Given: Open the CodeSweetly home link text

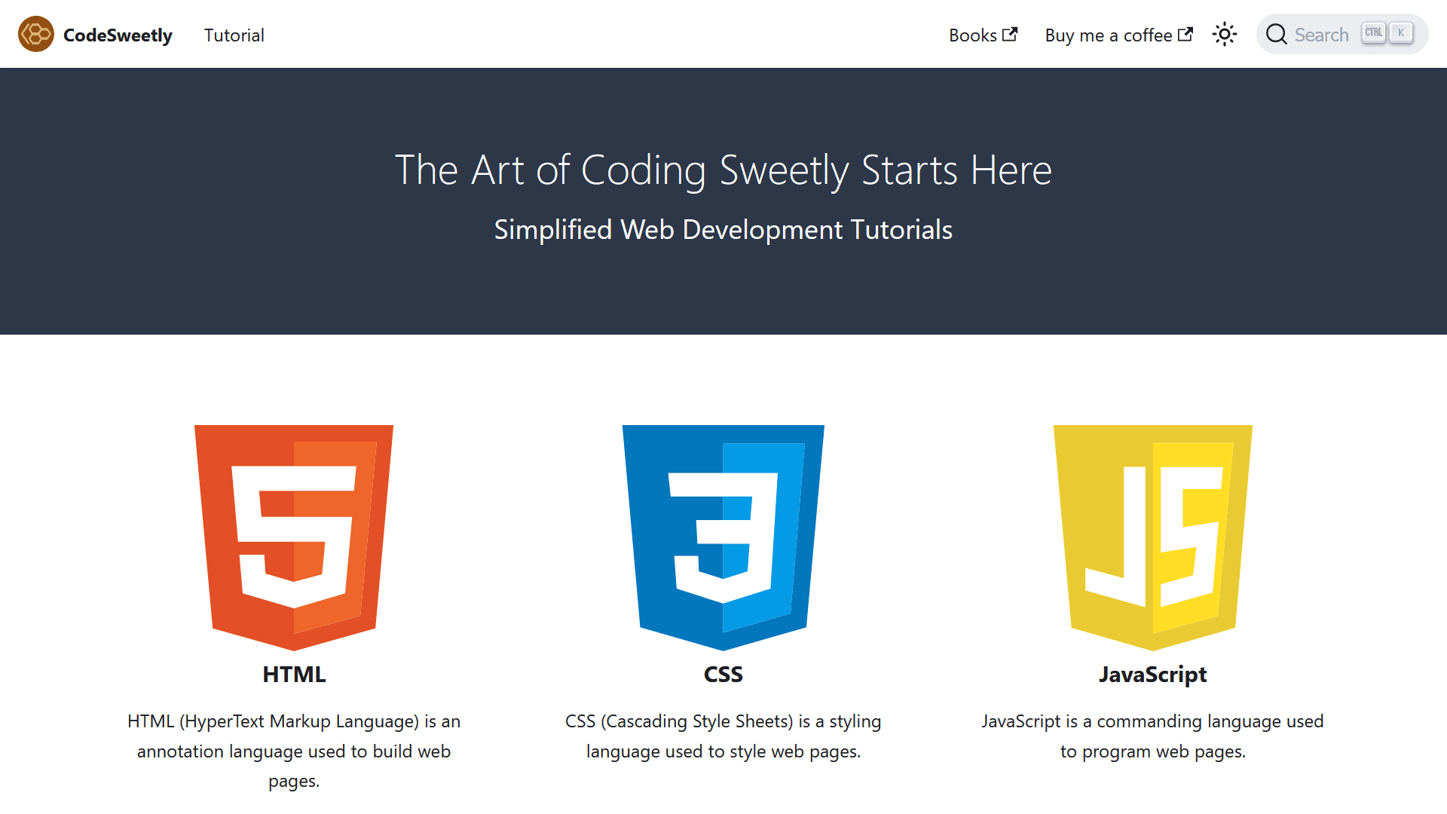Looking at the screenshot, I should point(118,35).
